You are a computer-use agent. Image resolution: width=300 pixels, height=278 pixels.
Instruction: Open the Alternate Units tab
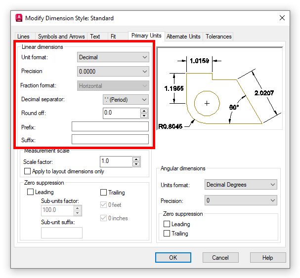tap(183, 37)
